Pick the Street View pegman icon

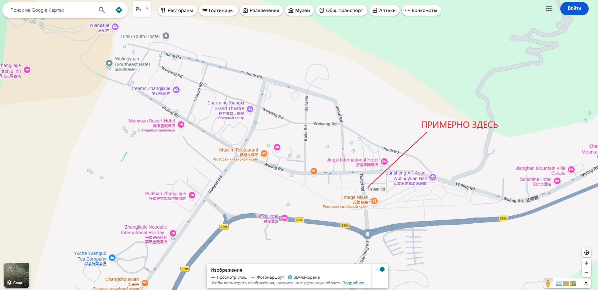point(548,283)
